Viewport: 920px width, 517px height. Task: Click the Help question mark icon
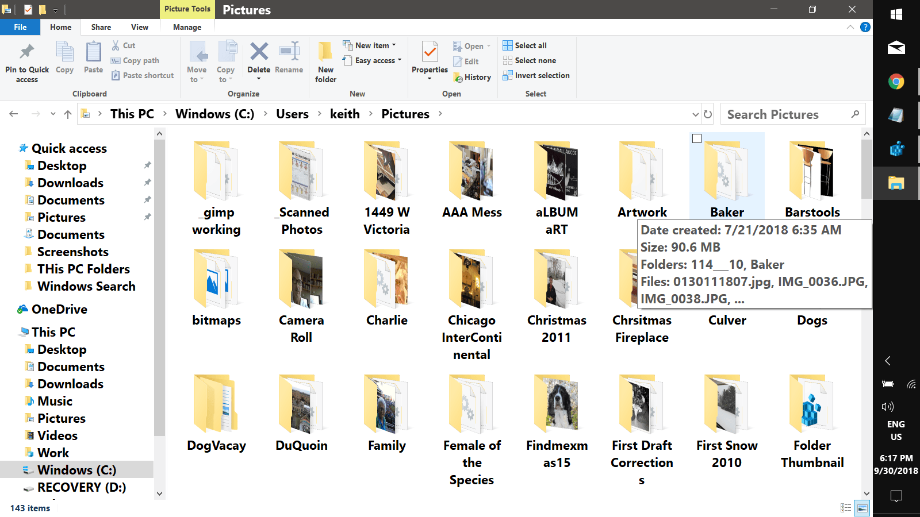click(865, 27)
